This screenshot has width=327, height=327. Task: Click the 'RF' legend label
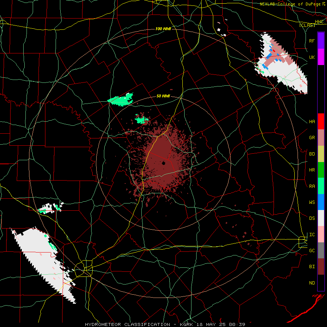point(312,41)
